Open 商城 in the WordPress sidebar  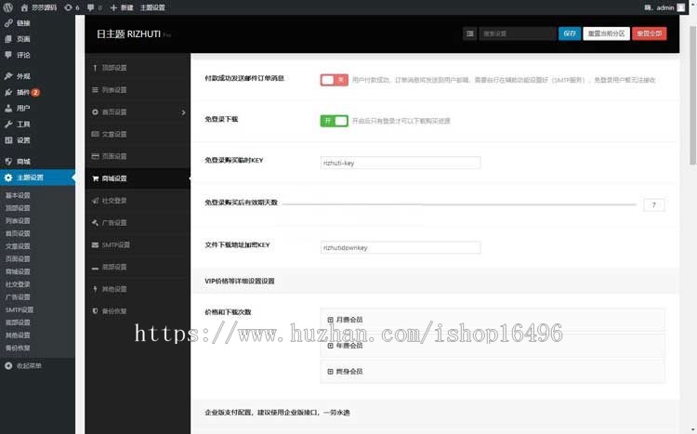37,162
